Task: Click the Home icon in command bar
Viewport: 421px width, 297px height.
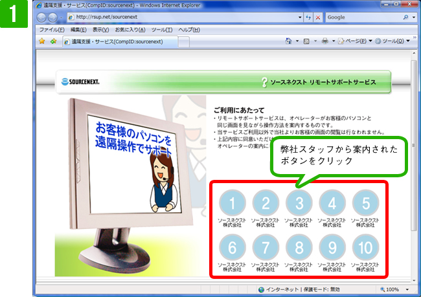Action: point(289,41)
